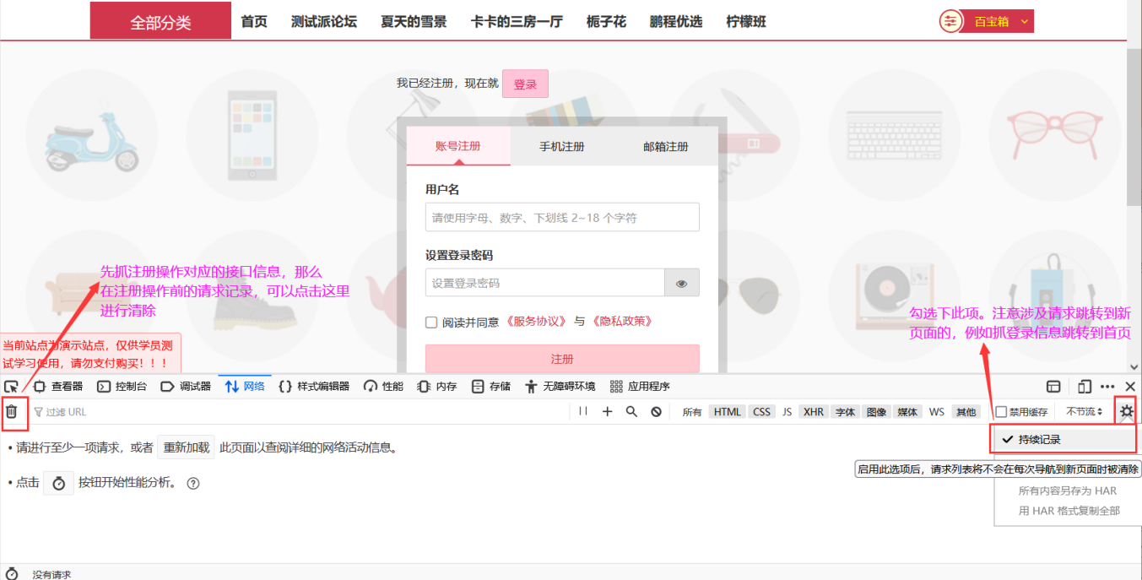Toggle password visibility with the eye icon
Screen dimensions: 1142x580
683,282
